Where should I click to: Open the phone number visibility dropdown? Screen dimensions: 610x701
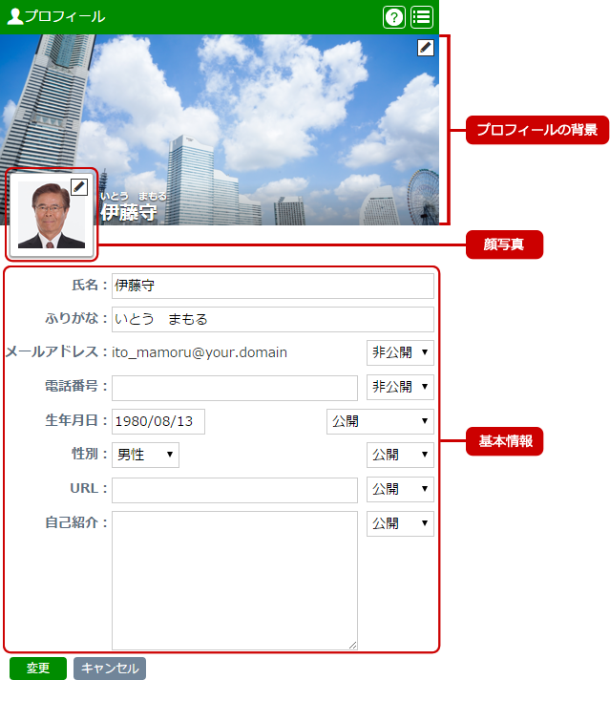(x=400, y=387)
